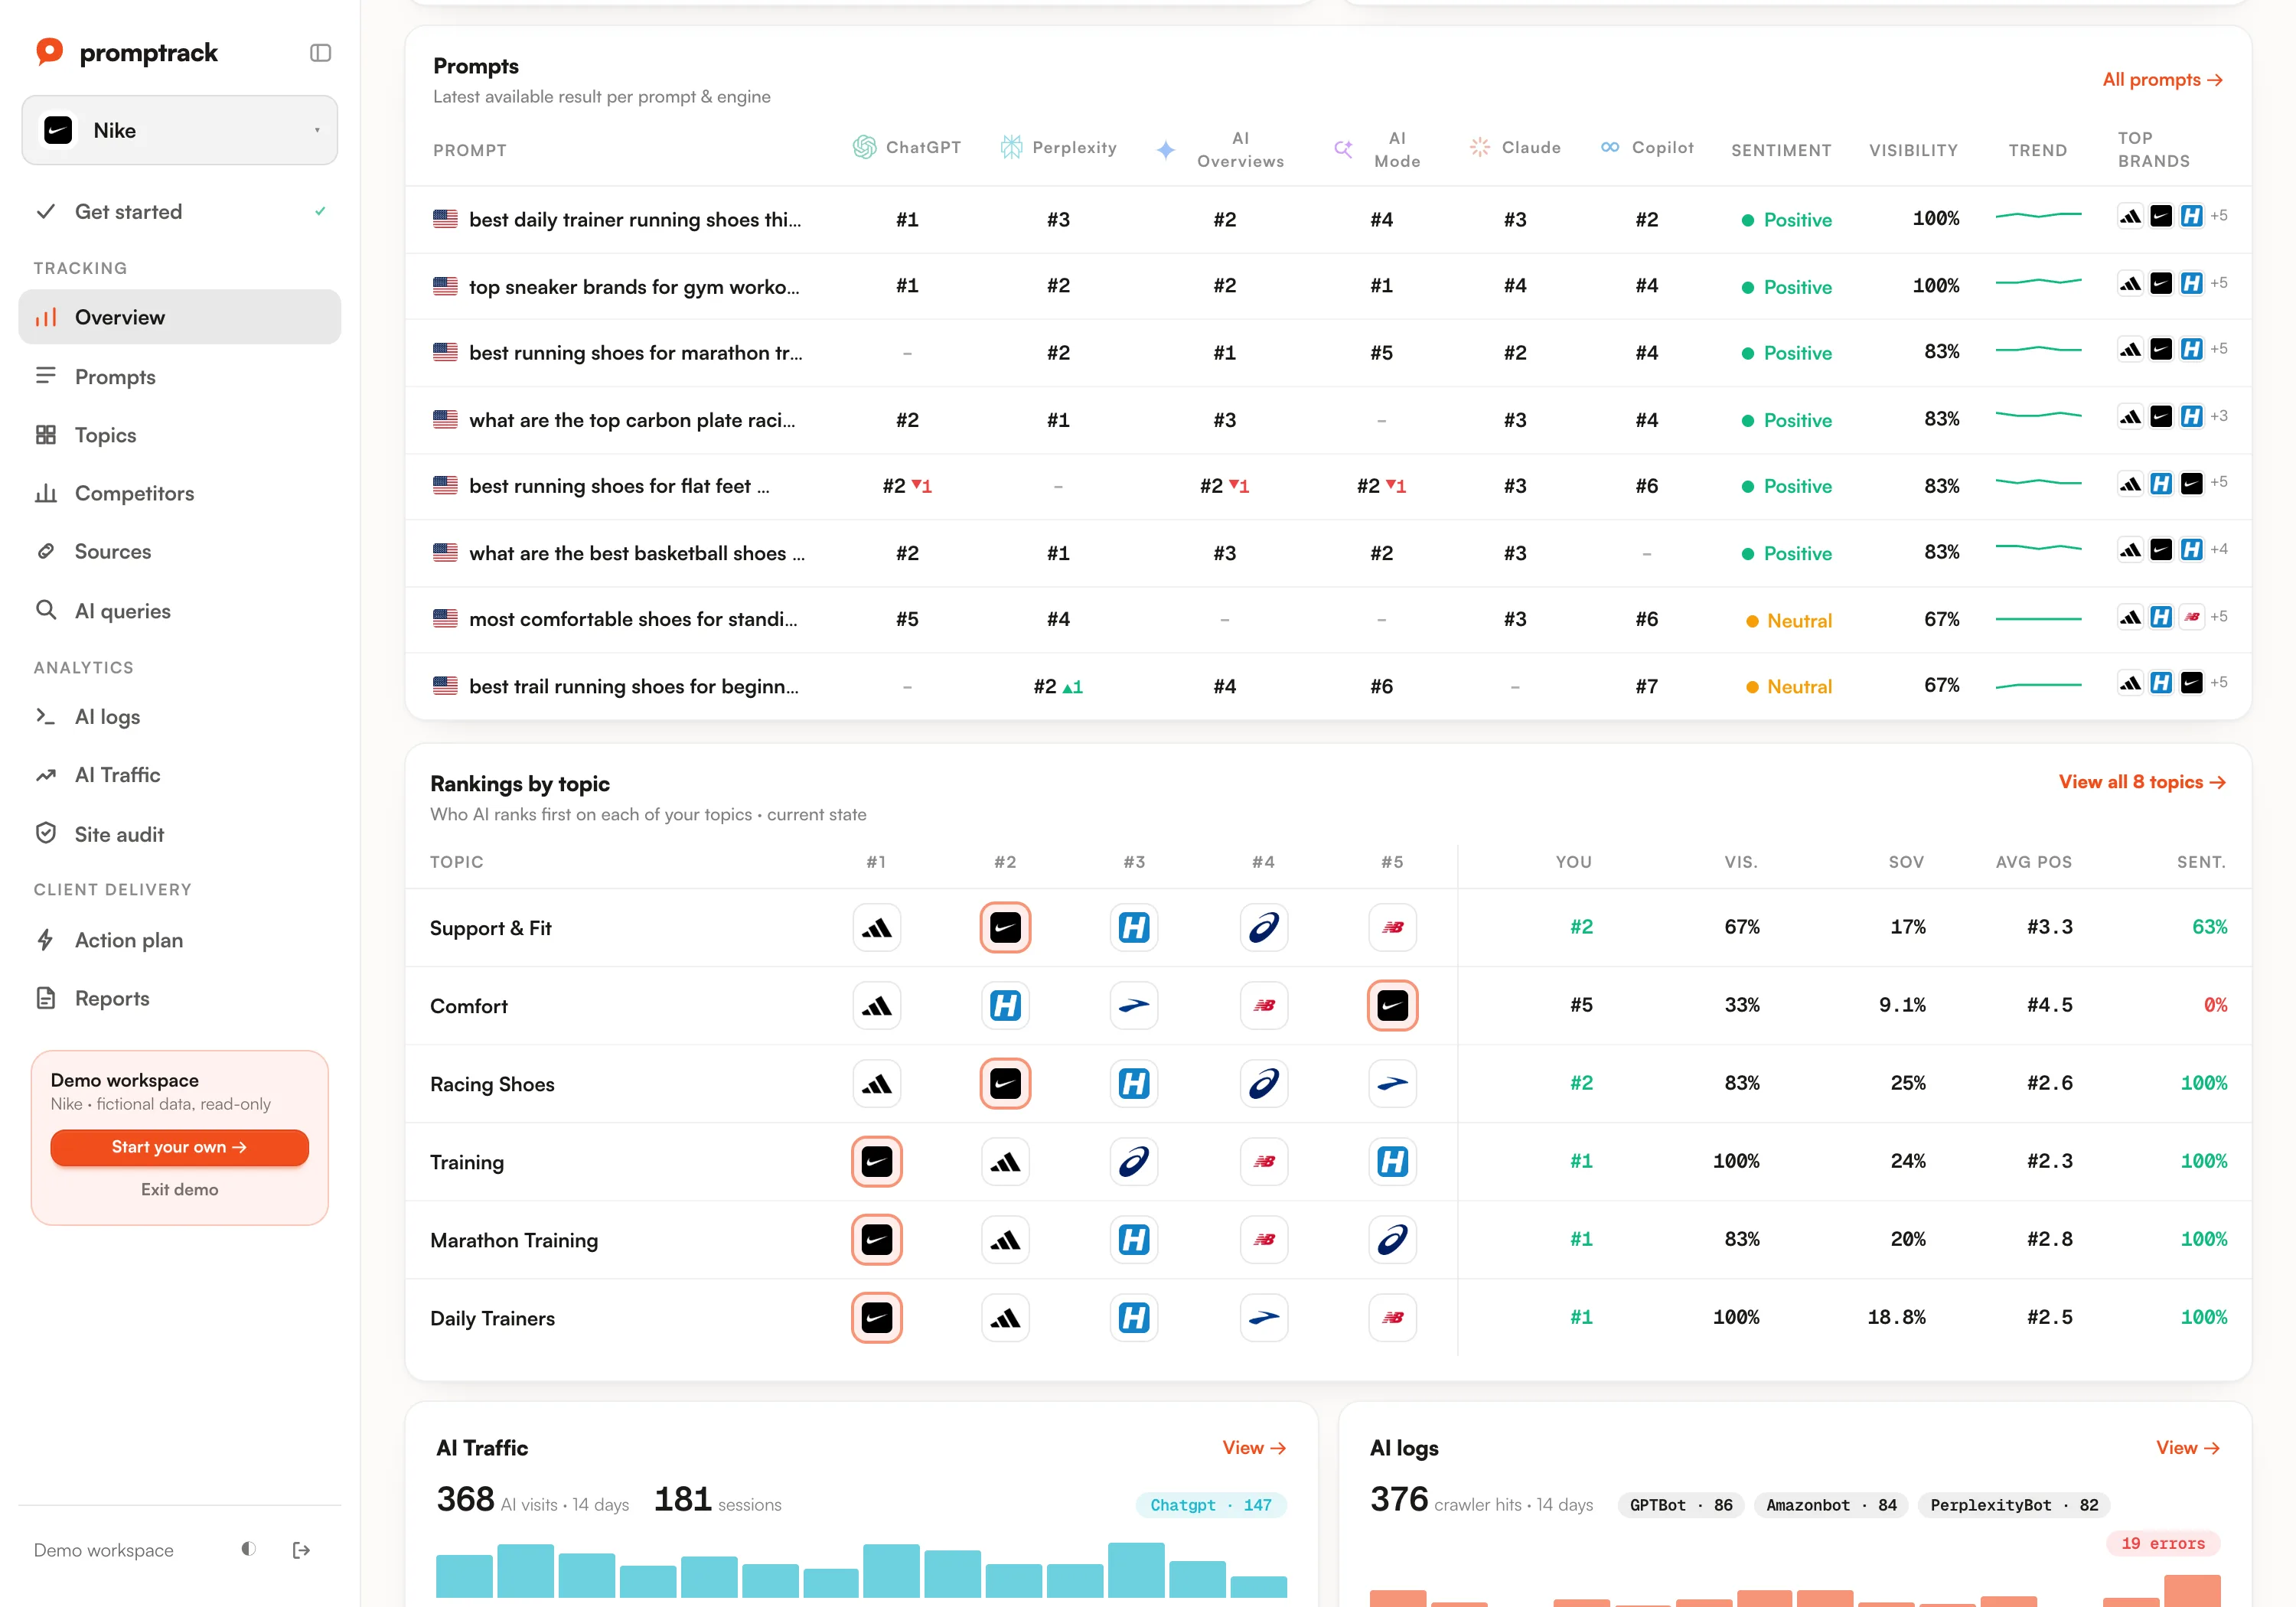
Task: Click the Site audit shield icon
Action: [x=46, y=833]
